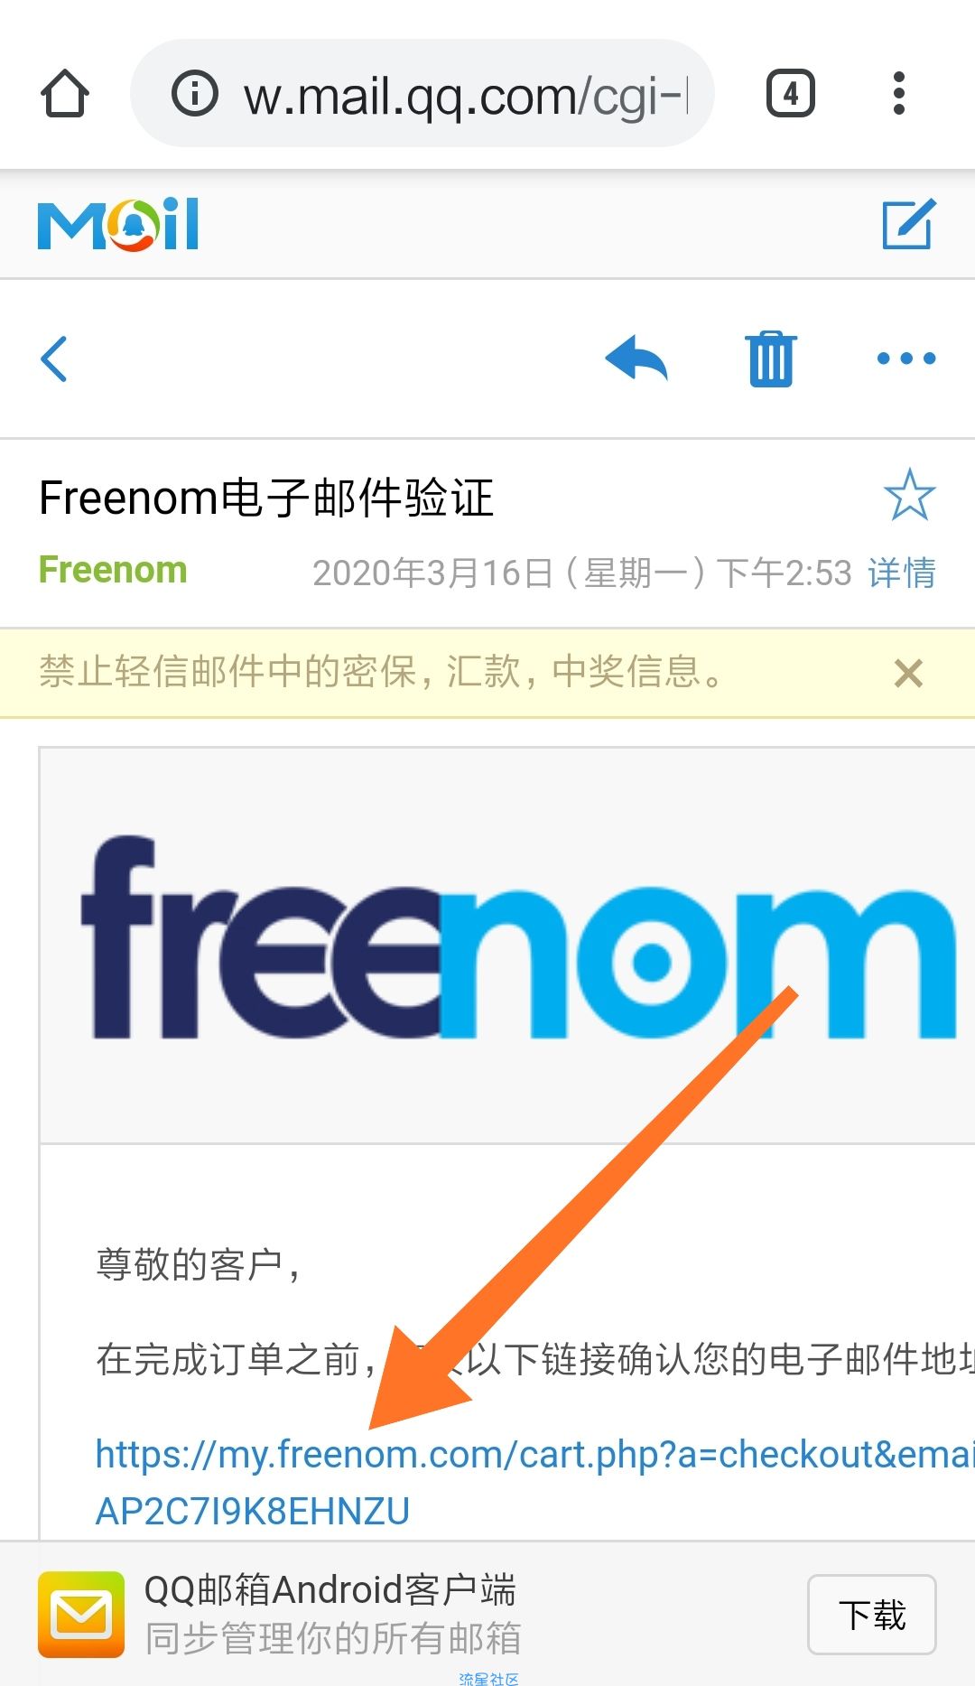The width and height of the screenshot is (975, 1686).
Task: Click the QQ Mail logo
Action: pyautogui.click(x=117, y=224)
